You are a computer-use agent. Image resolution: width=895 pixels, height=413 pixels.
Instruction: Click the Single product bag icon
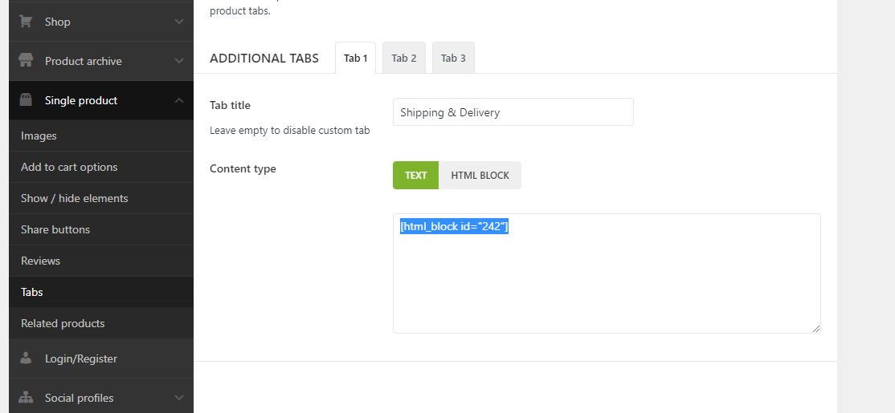pyautogui.click(x=26, y=100)
